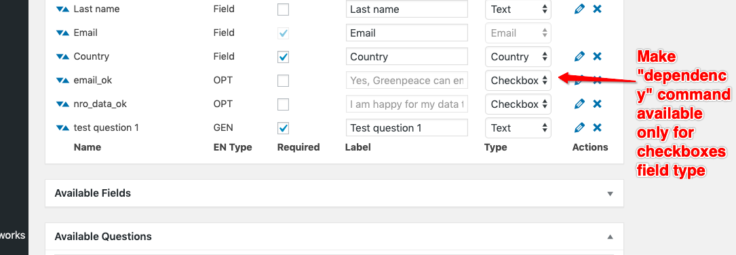Toggle Required checkbox for Last name
Viewport: 736px width, 255px height.
[283, 9]
